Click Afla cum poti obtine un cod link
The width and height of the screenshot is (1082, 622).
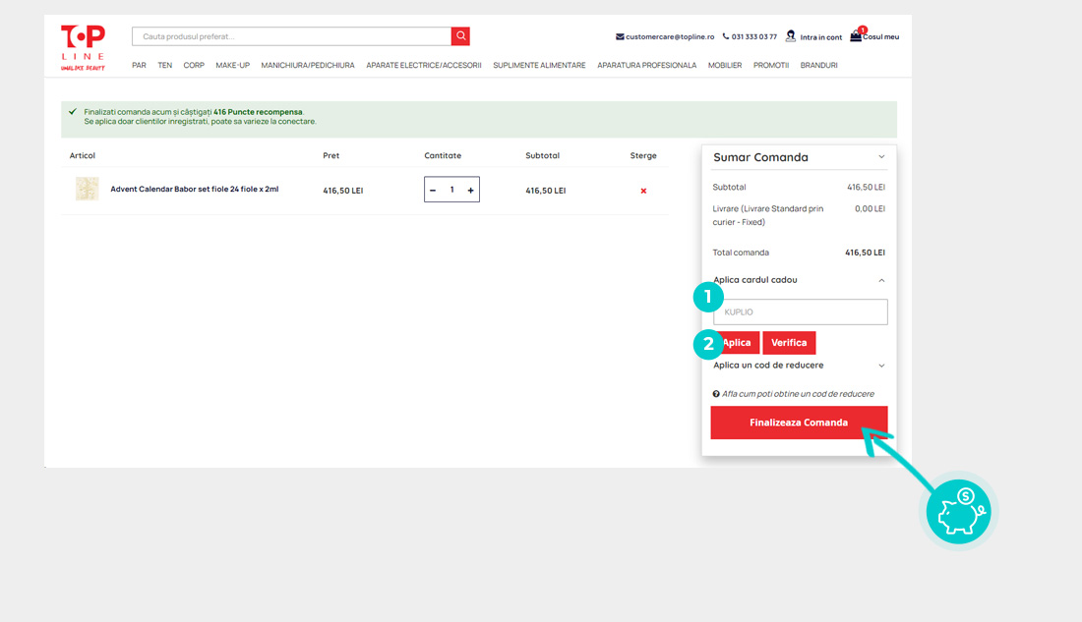797,394
